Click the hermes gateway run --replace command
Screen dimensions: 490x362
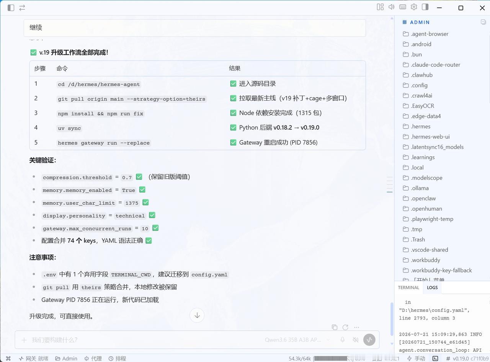tap(104, 143)
